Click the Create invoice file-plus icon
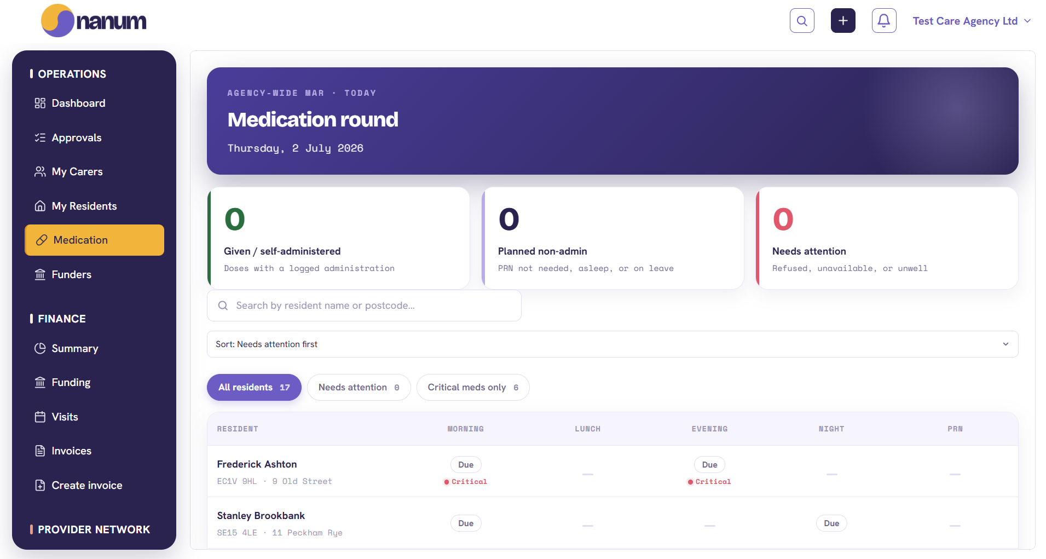Image resolution: width=1046 pixels, height=559 pixels. coord(40,485)
